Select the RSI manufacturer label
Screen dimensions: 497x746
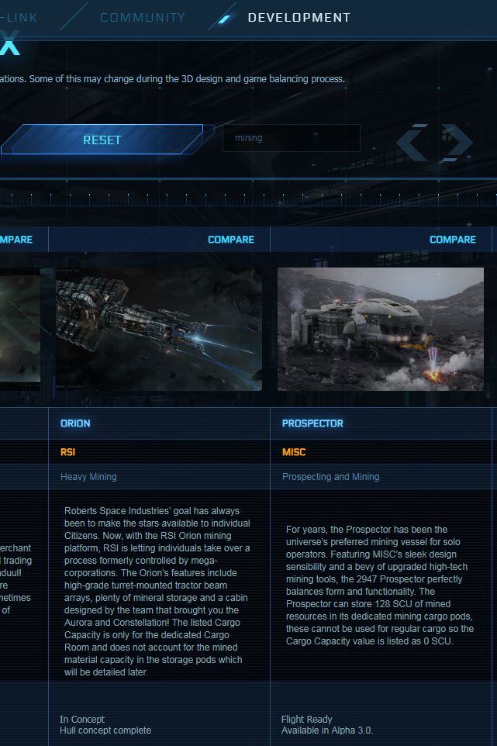pyautogui.click(x=67, y=452)
